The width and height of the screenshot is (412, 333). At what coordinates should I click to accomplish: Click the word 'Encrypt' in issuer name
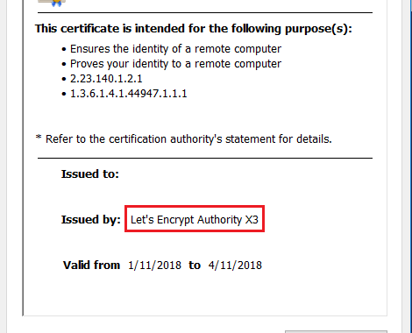coord(175,220)
